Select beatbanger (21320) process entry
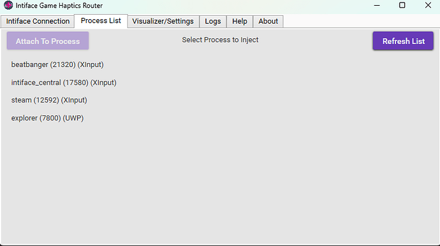 point(57,65)
